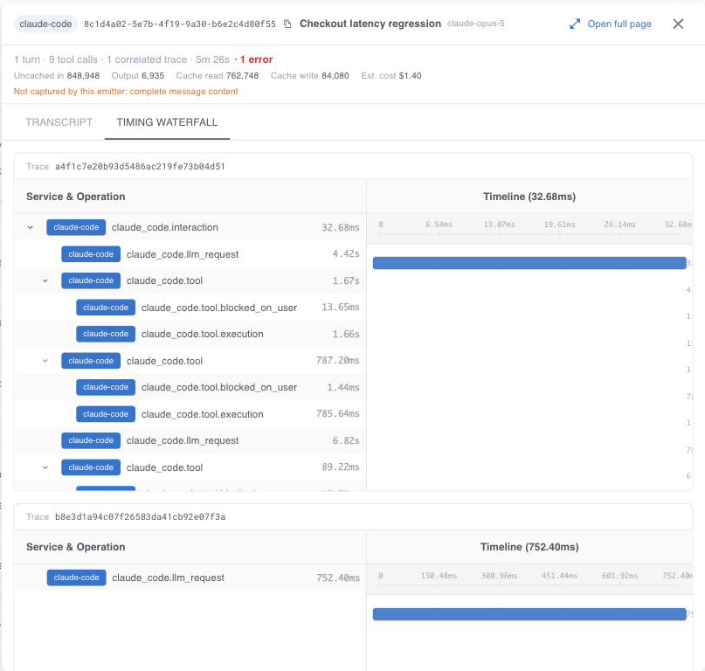This screenshot has width=705, height=671.
Task: Select the tool.execution row lasting 785.64ms
Action: click(190, 414)
